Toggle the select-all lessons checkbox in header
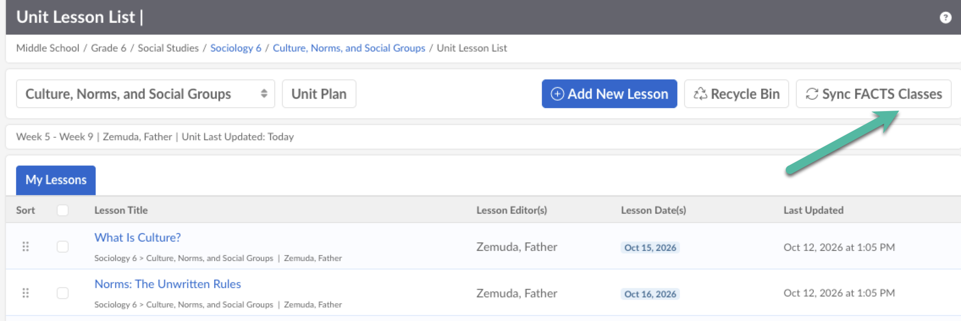Screen dimensions: 961x321 tap(63, 210)
